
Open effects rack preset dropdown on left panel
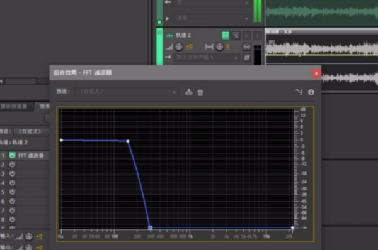click(31, 131)
